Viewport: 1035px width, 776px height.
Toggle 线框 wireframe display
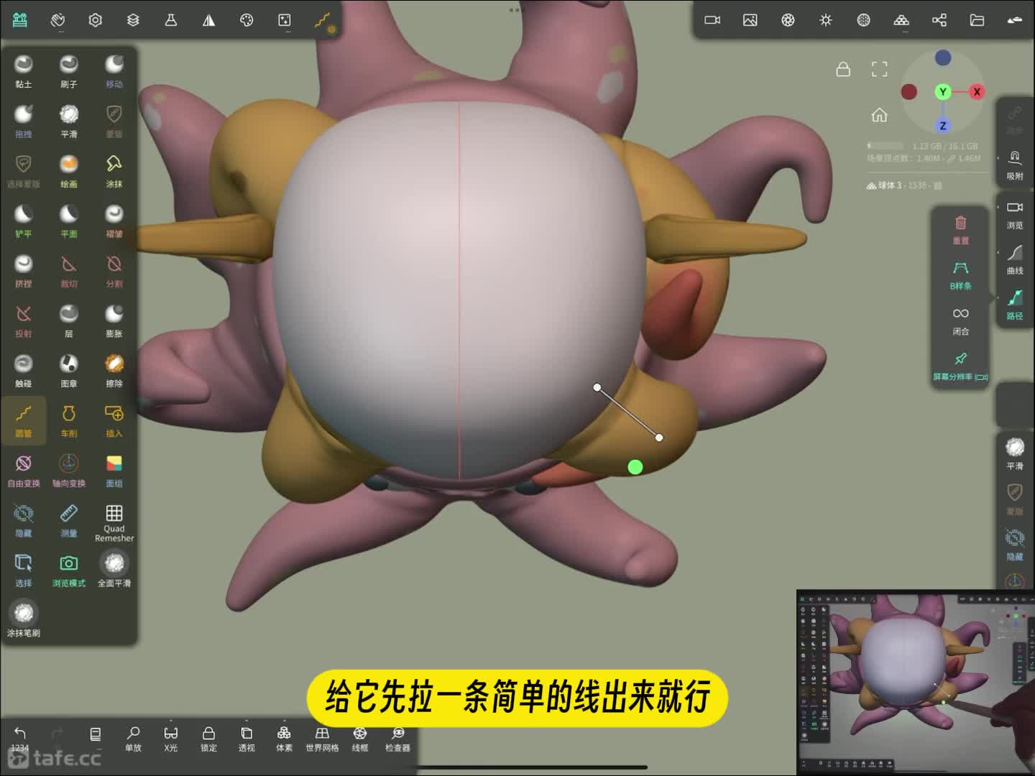[360, 738]
